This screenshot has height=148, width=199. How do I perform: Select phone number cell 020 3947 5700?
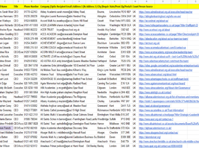(x=32, y=66)
